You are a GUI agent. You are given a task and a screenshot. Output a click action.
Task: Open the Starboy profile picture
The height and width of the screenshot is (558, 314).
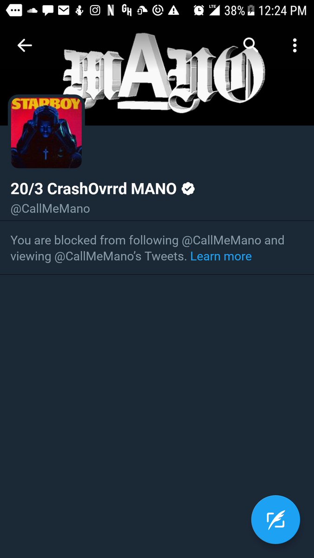[46, 132]
